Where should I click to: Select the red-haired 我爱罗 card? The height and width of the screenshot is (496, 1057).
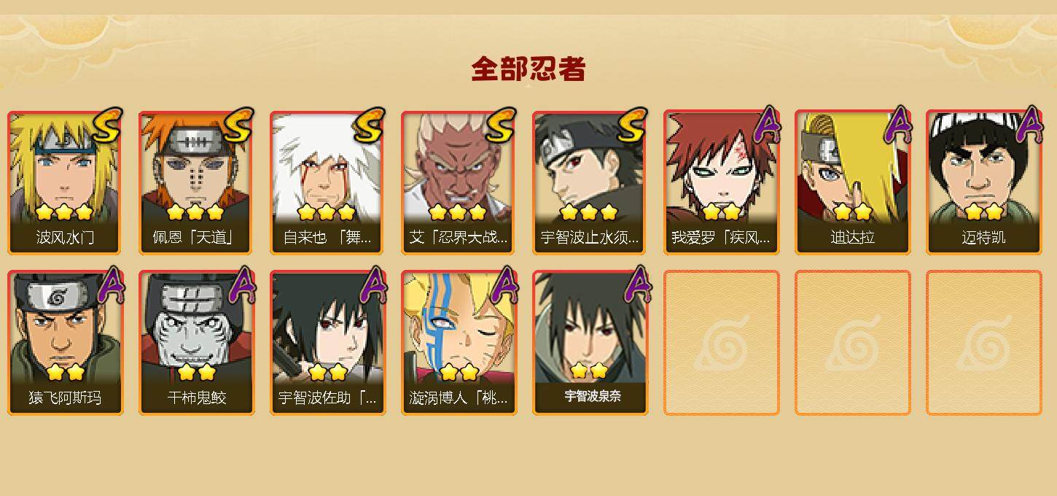722,182
